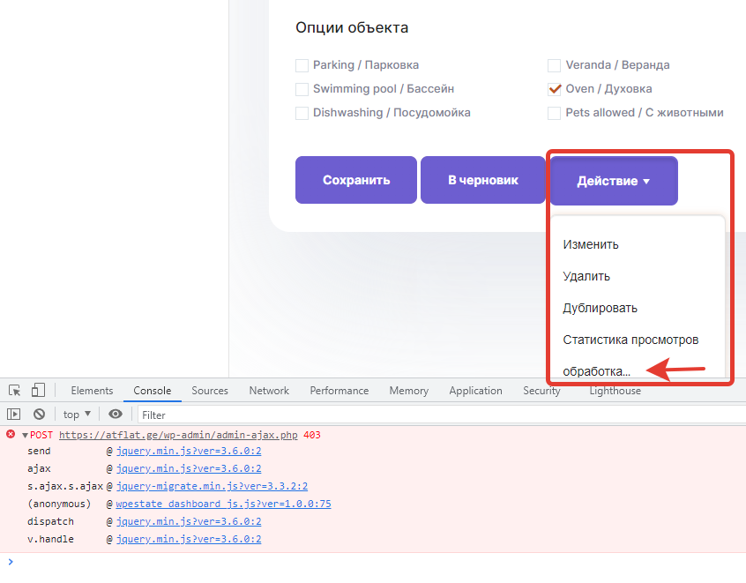
Task: Open the jquery-migrate.min.js source link
Action: tap(212, 486)
